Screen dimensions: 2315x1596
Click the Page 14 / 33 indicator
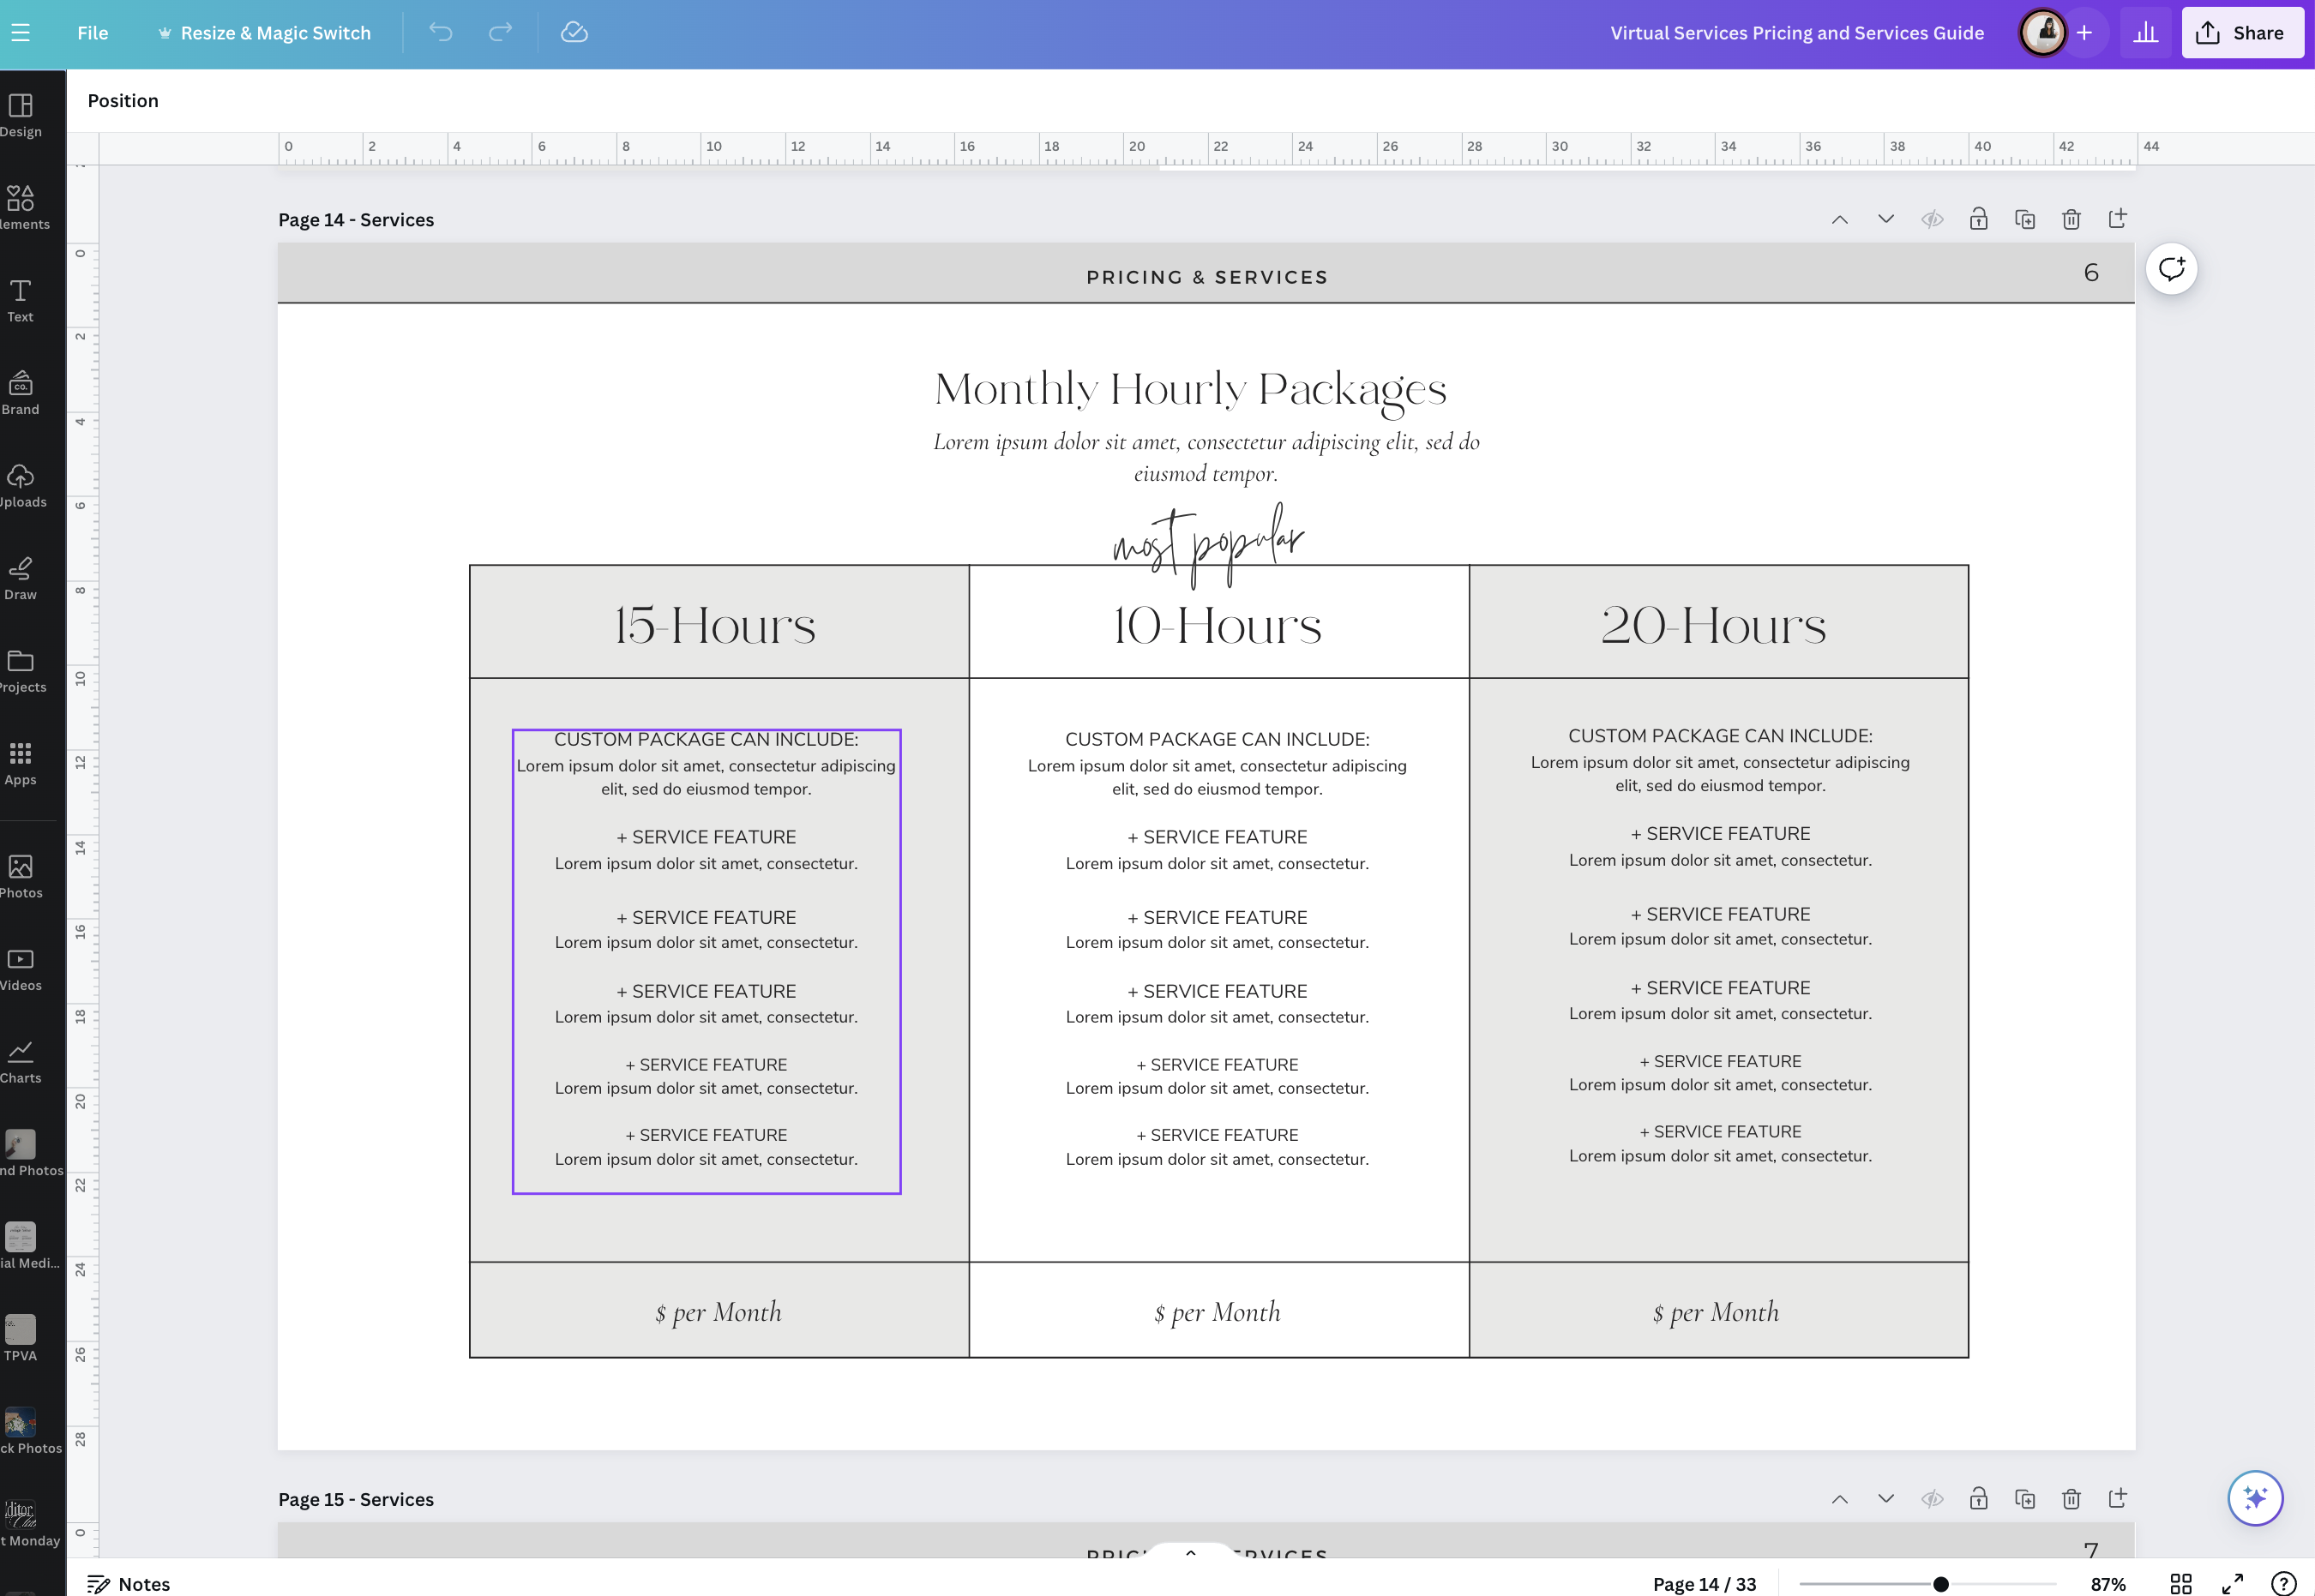(1704, 1584)
